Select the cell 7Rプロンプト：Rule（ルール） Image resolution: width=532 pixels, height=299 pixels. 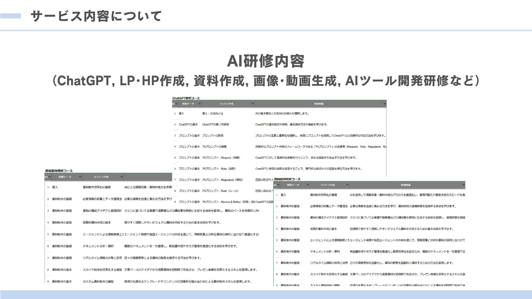tap(220, 191)
